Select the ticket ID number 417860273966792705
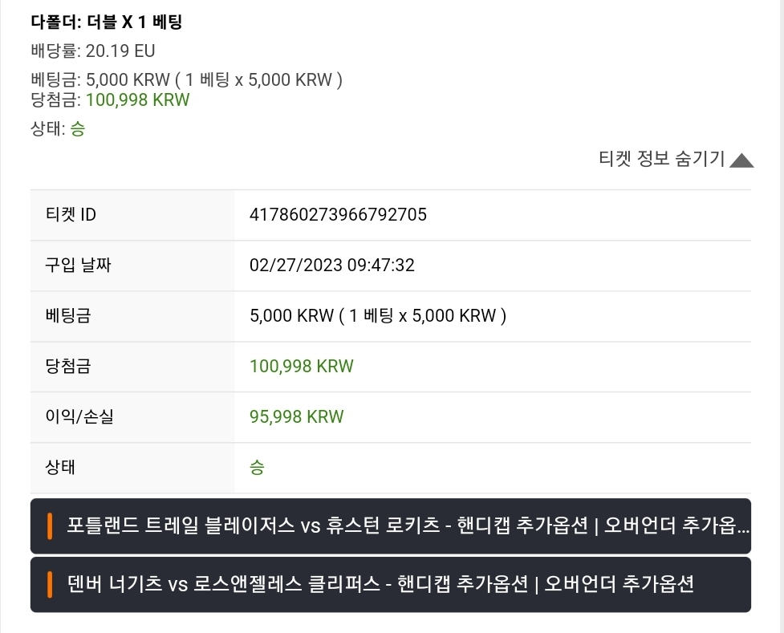The height and width of the screenshot is (633, 784). coord(338,215)
